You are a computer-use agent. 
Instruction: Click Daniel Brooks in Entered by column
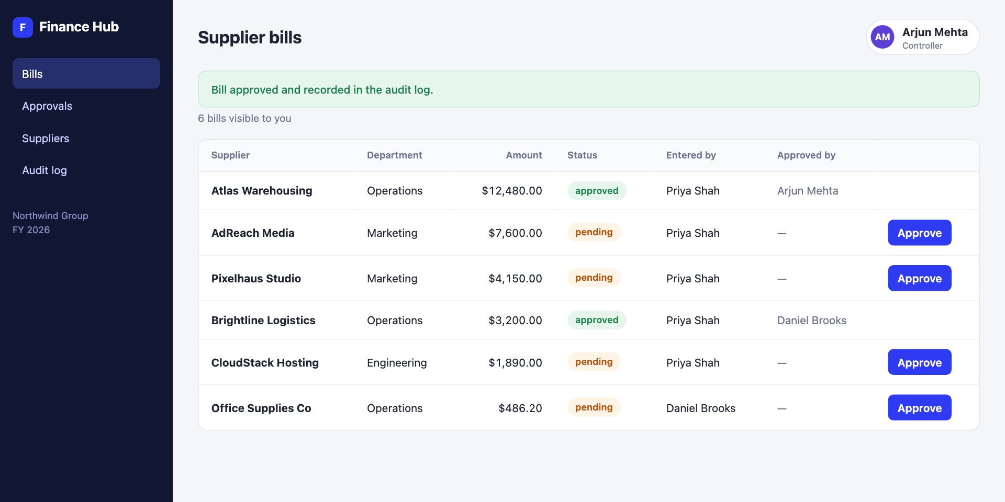tap(701, 408)
